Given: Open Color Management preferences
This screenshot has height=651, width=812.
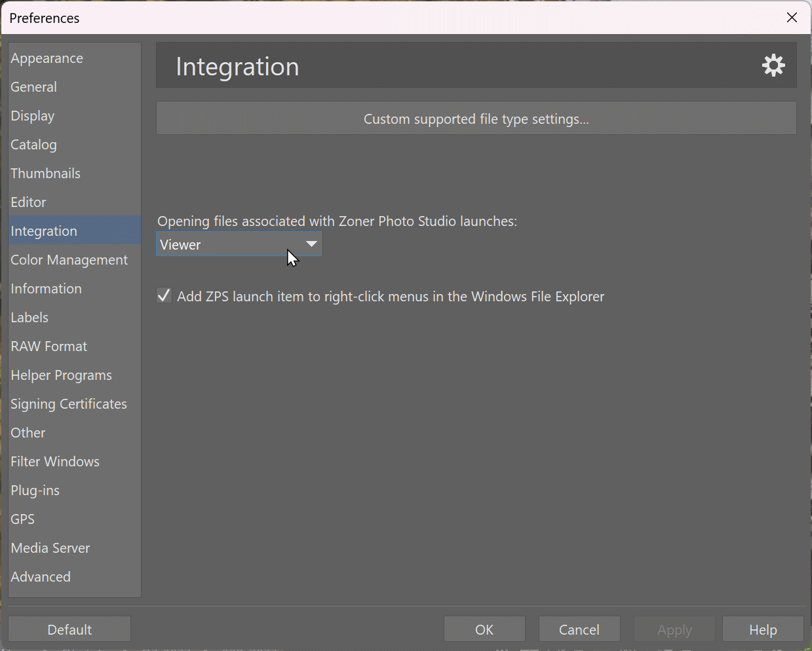Looking at the screenshot, I should 69,259.
